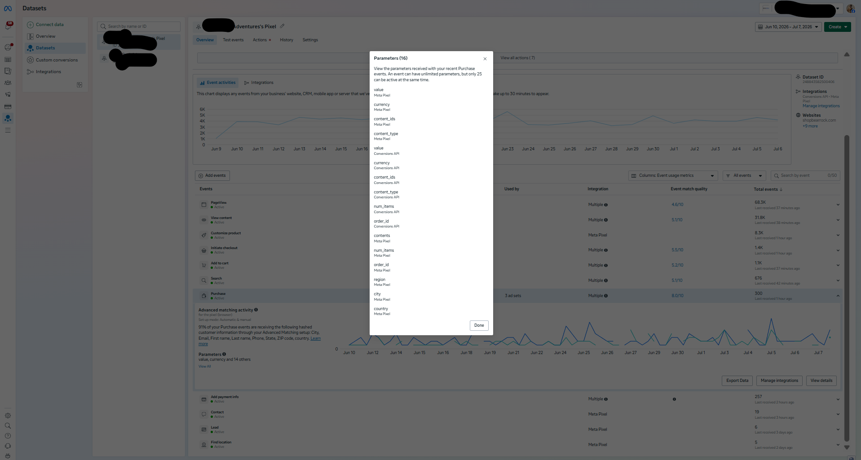The image size is (861, 460).
Task: Click View All link under Parameters
Action: click(205, 367)
